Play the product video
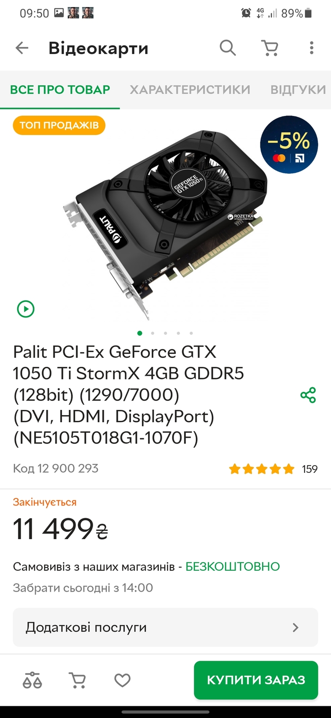This screenshot has height=718, width=331. tap(26, 309)
